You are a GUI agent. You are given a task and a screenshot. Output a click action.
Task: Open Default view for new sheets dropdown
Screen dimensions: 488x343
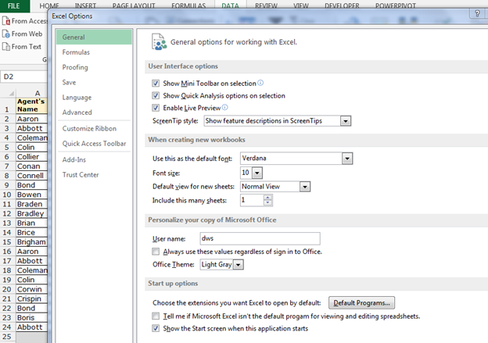pyautogui.click(x=305, y=187)
